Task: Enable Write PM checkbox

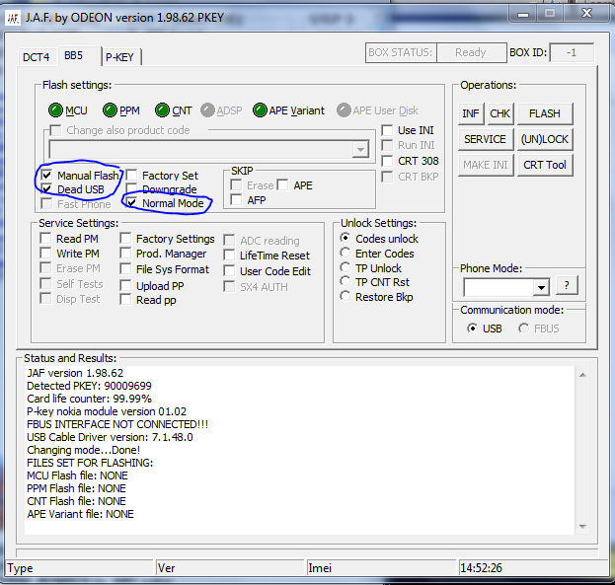Action: pos(45,254)
